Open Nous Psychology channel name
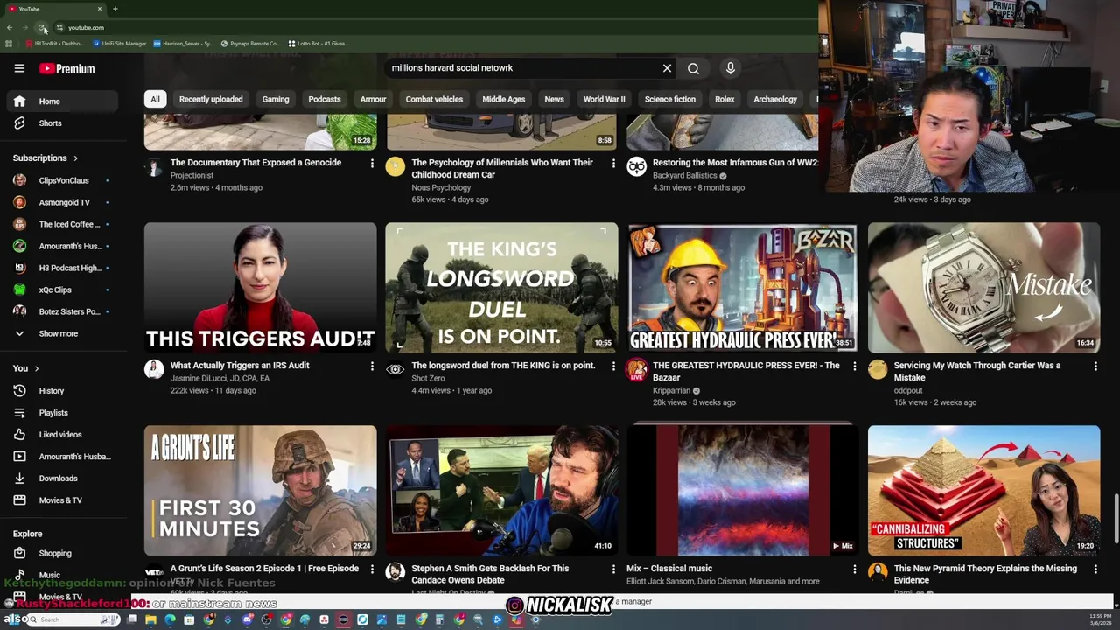1120x630 pixels. tap(441, 187)
